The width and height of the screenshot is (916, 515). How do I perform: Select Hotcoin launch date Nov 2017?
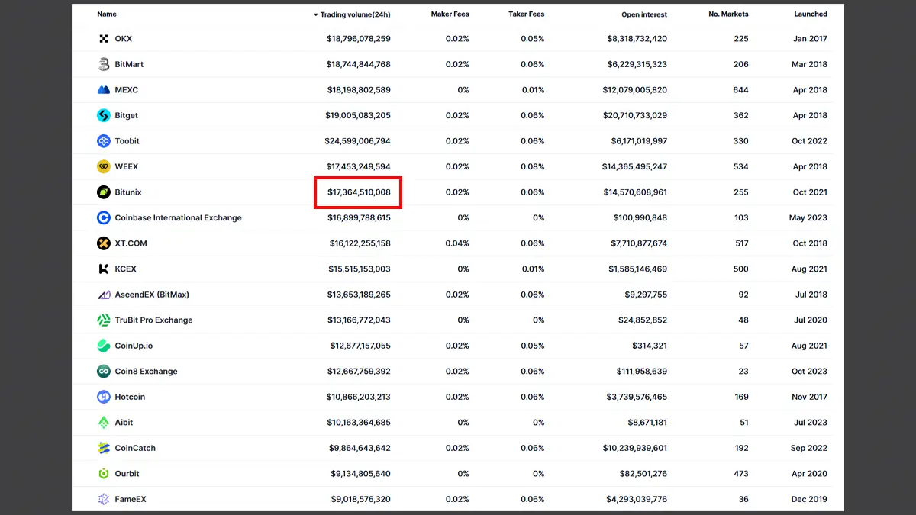click(809, 397)
